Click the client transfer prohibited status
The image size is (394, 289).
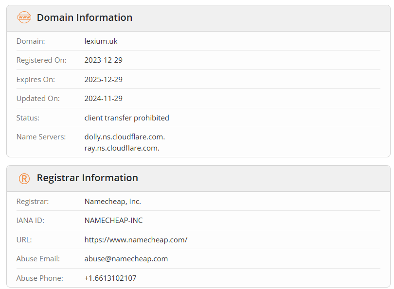(x=127, y=118)
